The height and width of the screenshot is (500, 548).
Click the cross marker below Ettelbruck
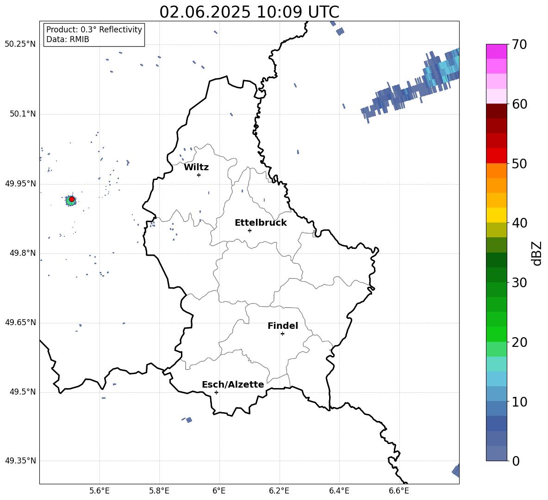(249, 230)
